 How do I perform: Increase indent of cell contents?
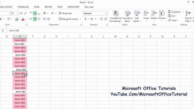(x=49, y=19)
